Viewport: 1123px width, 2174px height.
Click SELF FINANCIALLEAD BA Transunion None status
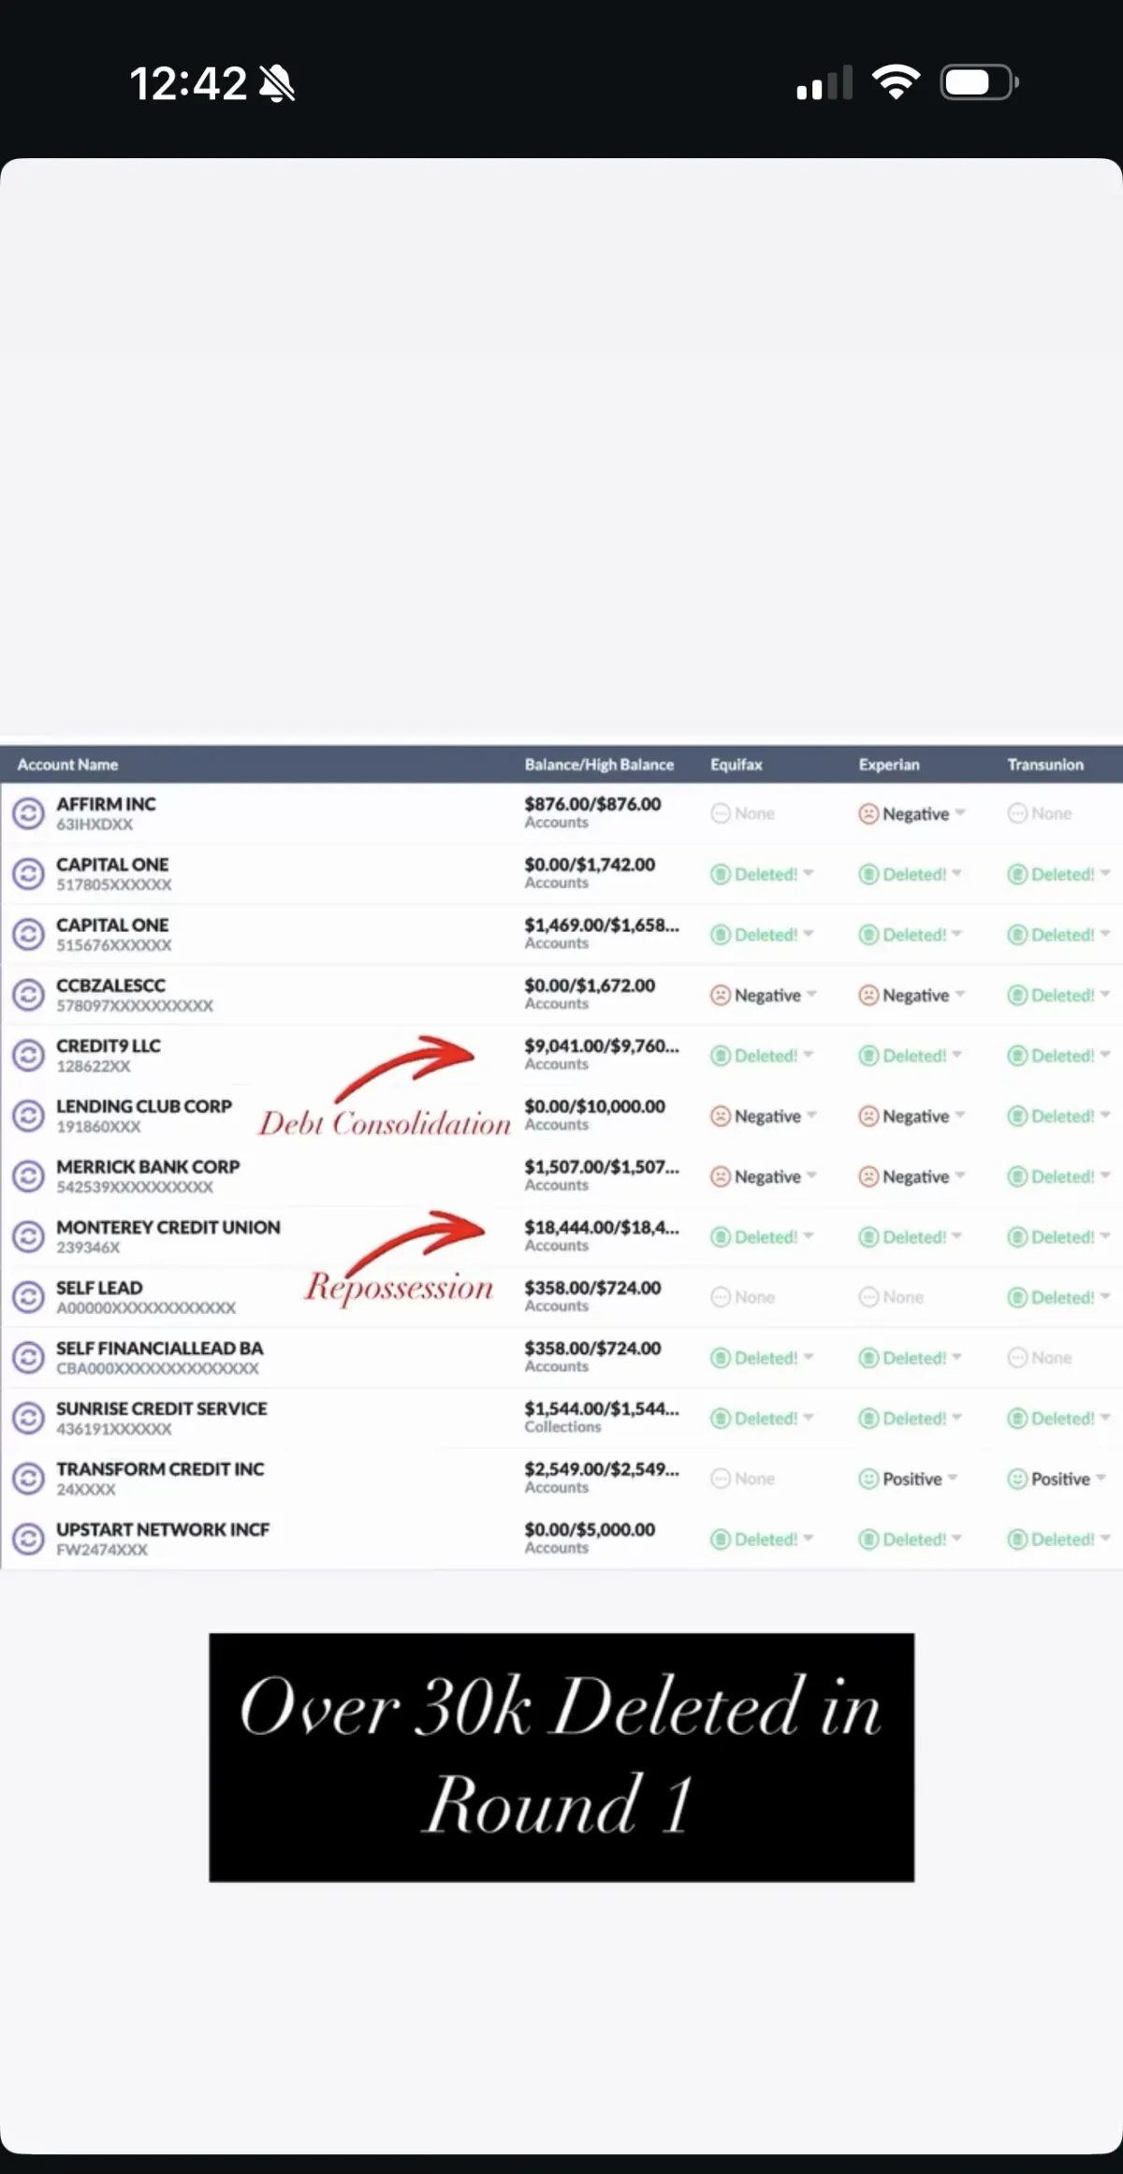coord(1040,1358)
